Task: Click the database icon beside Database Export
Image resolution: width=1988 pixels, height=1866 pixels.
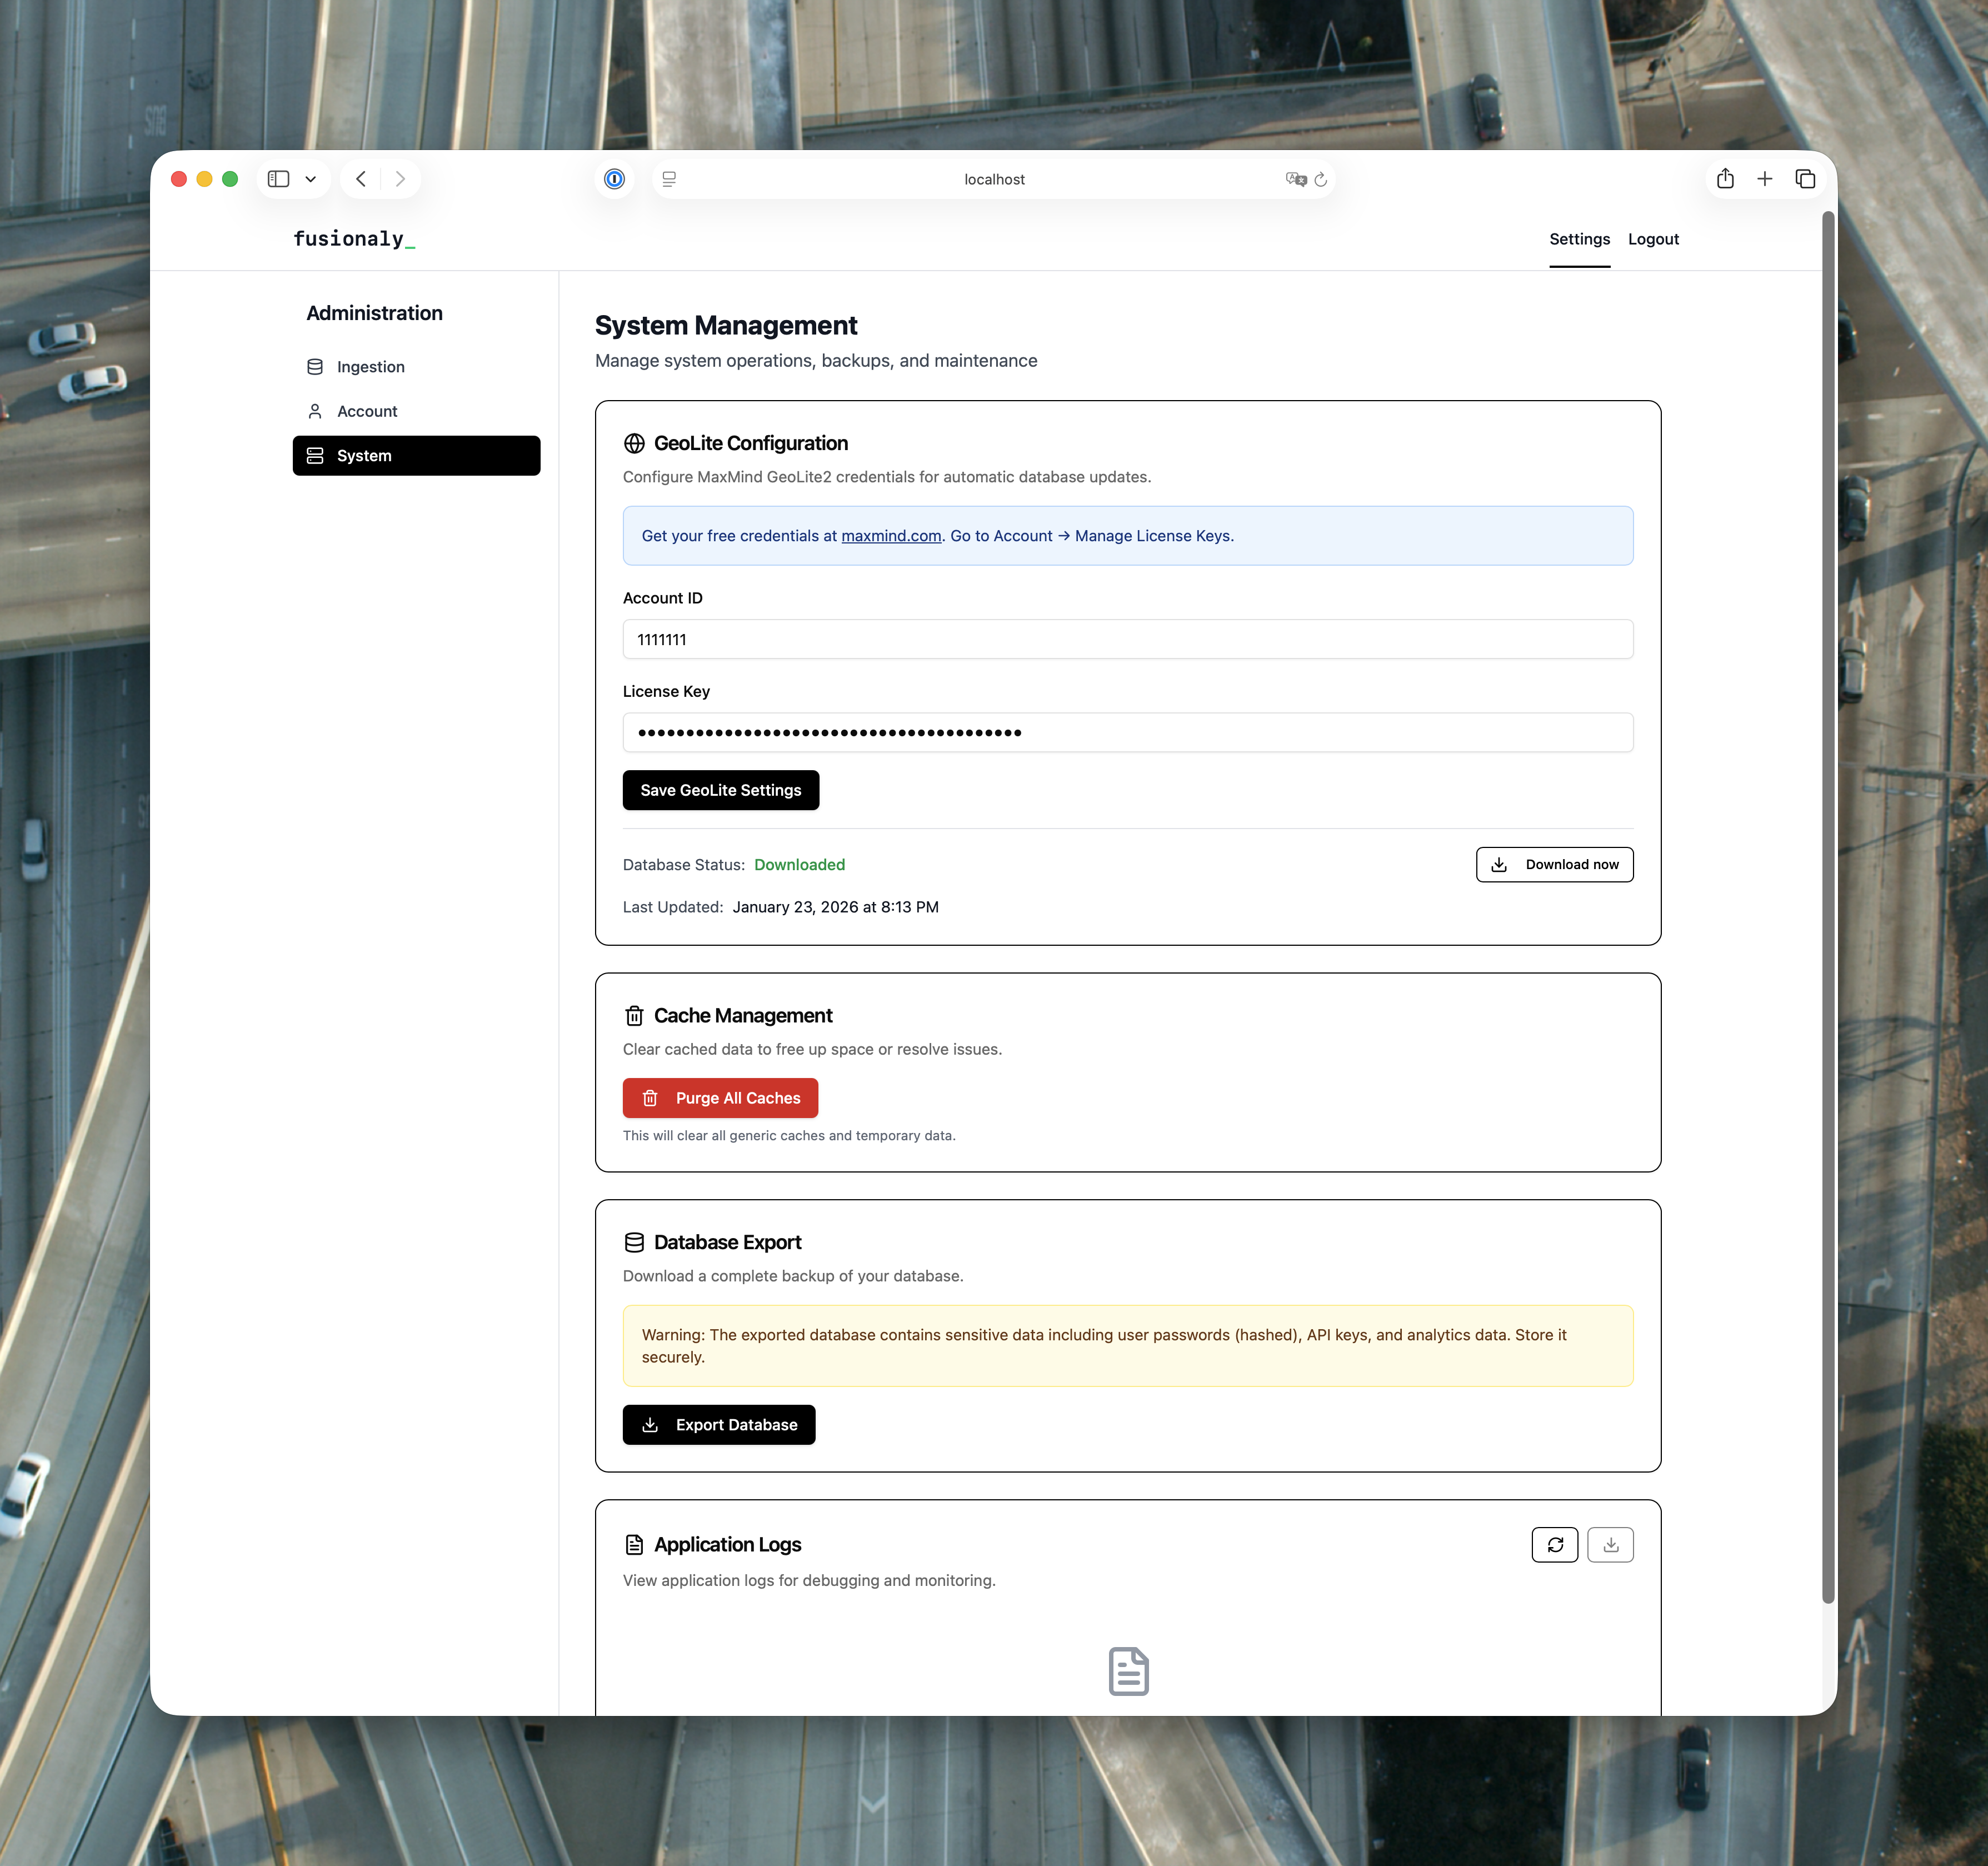Action: [634, 1242]
